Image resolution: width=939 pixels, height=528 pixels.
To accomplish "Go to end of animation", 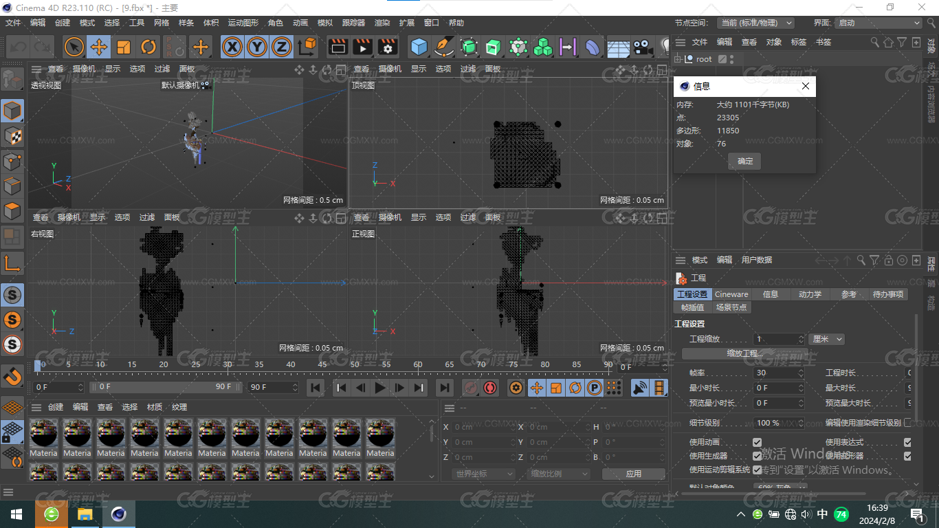I will click(445, 388).
